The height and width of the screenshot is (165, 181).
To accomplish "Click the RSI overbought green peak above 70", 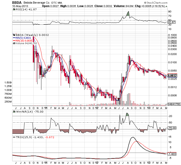I will click(128, 14).
